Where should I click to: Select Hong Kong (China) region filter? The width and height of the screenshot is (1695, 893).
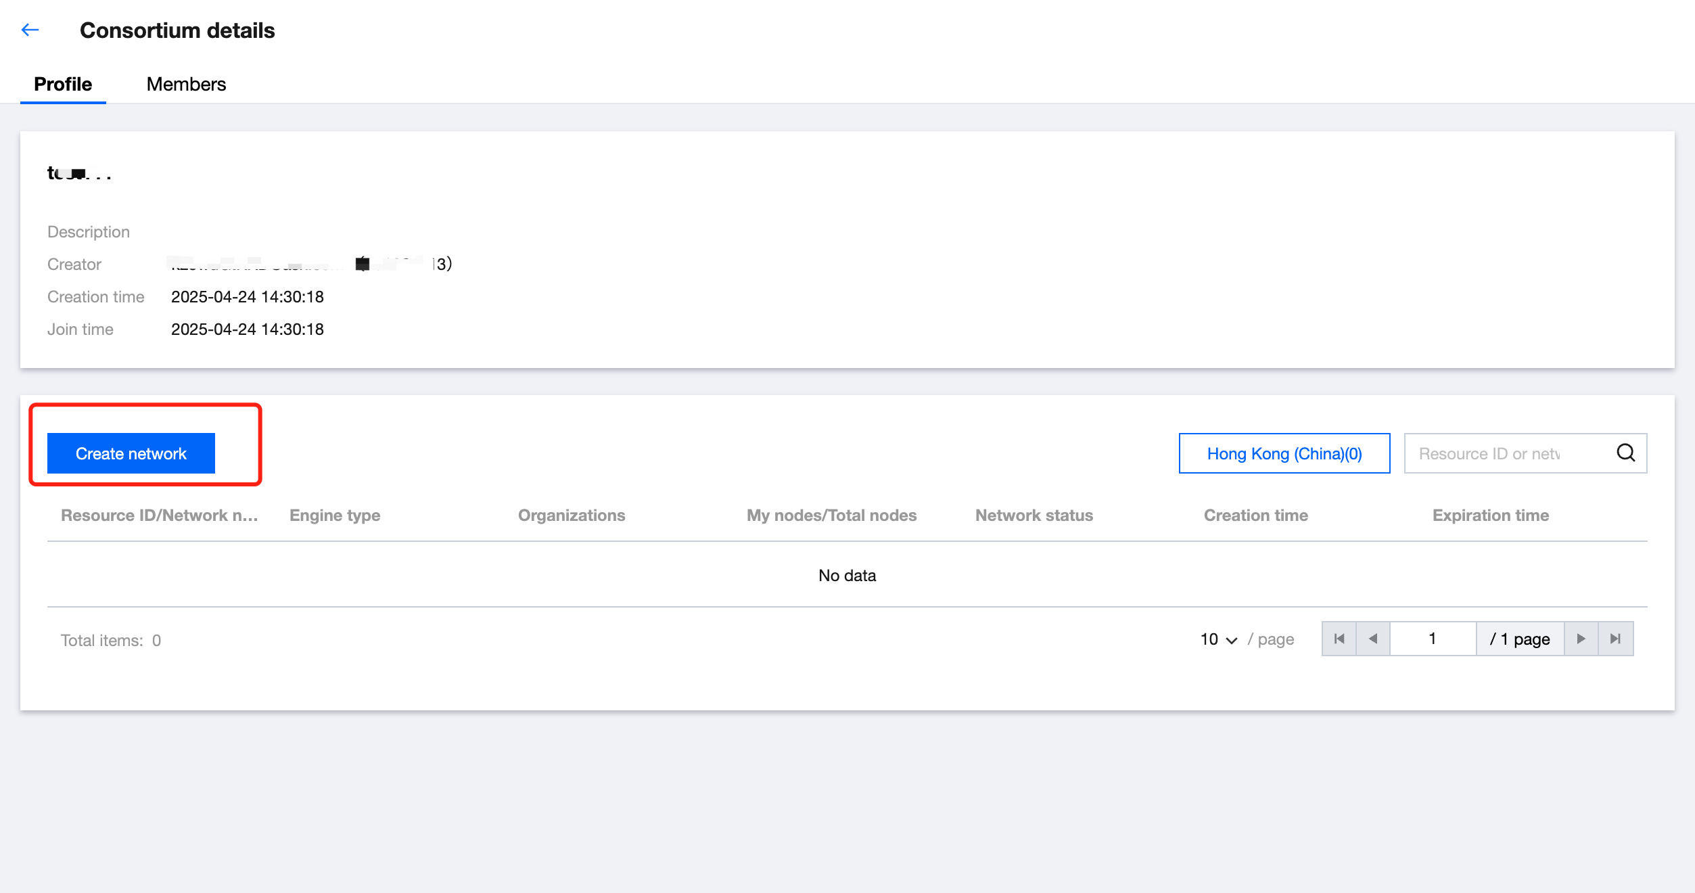pos(1284,453)
